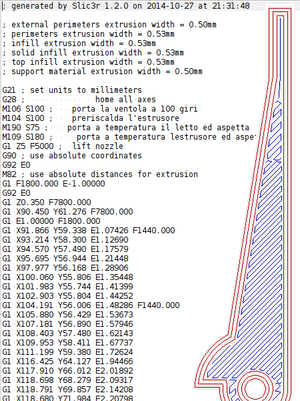This screenshot has height=401, width=300.
Task: Click the 'support material extrusion width' comment
Action: (x=102, y=72)
